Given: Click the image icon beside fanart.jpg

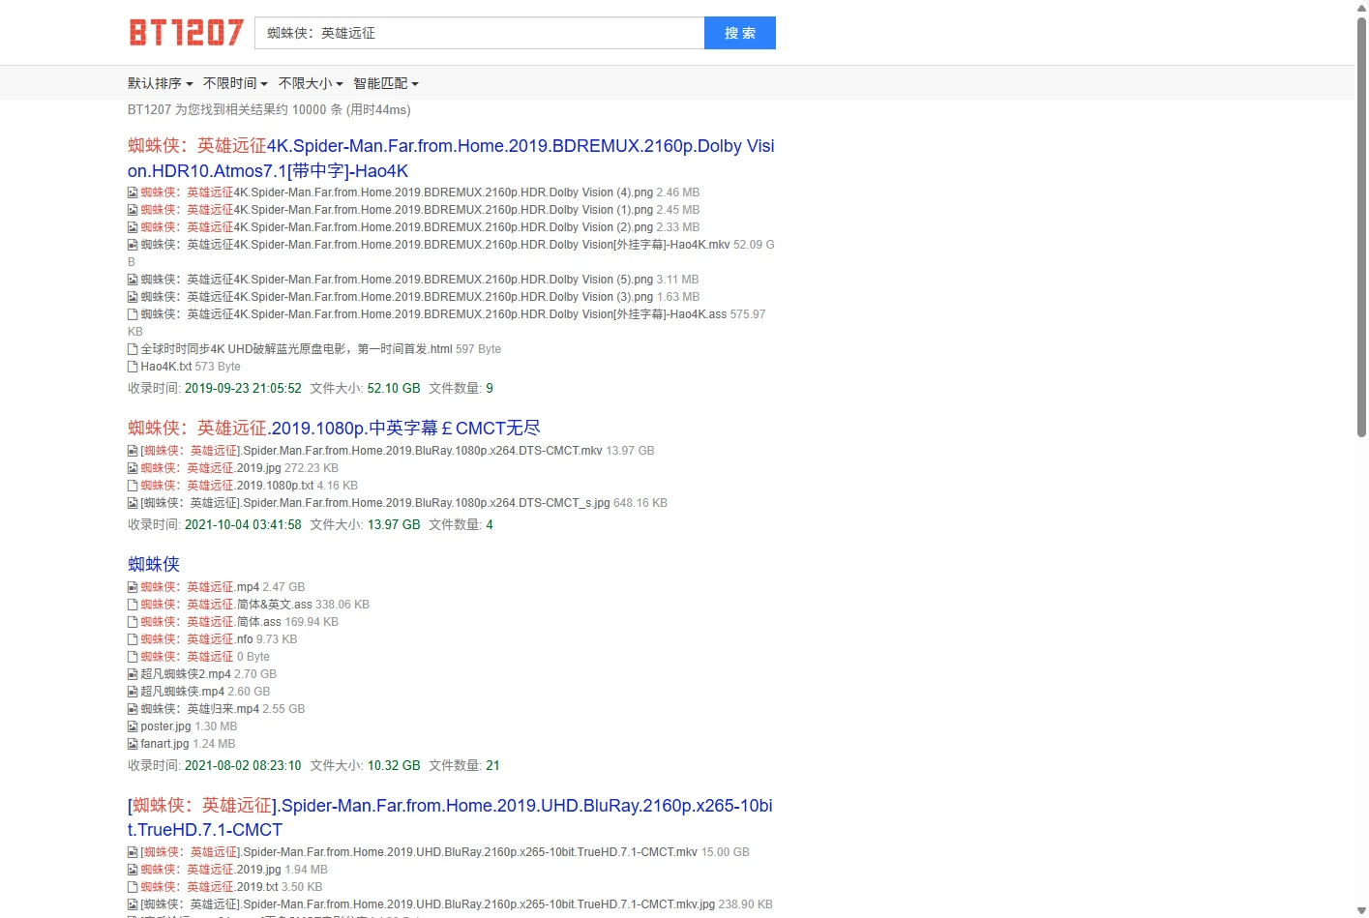Looking at the screenshot, I should coord(133,744).
